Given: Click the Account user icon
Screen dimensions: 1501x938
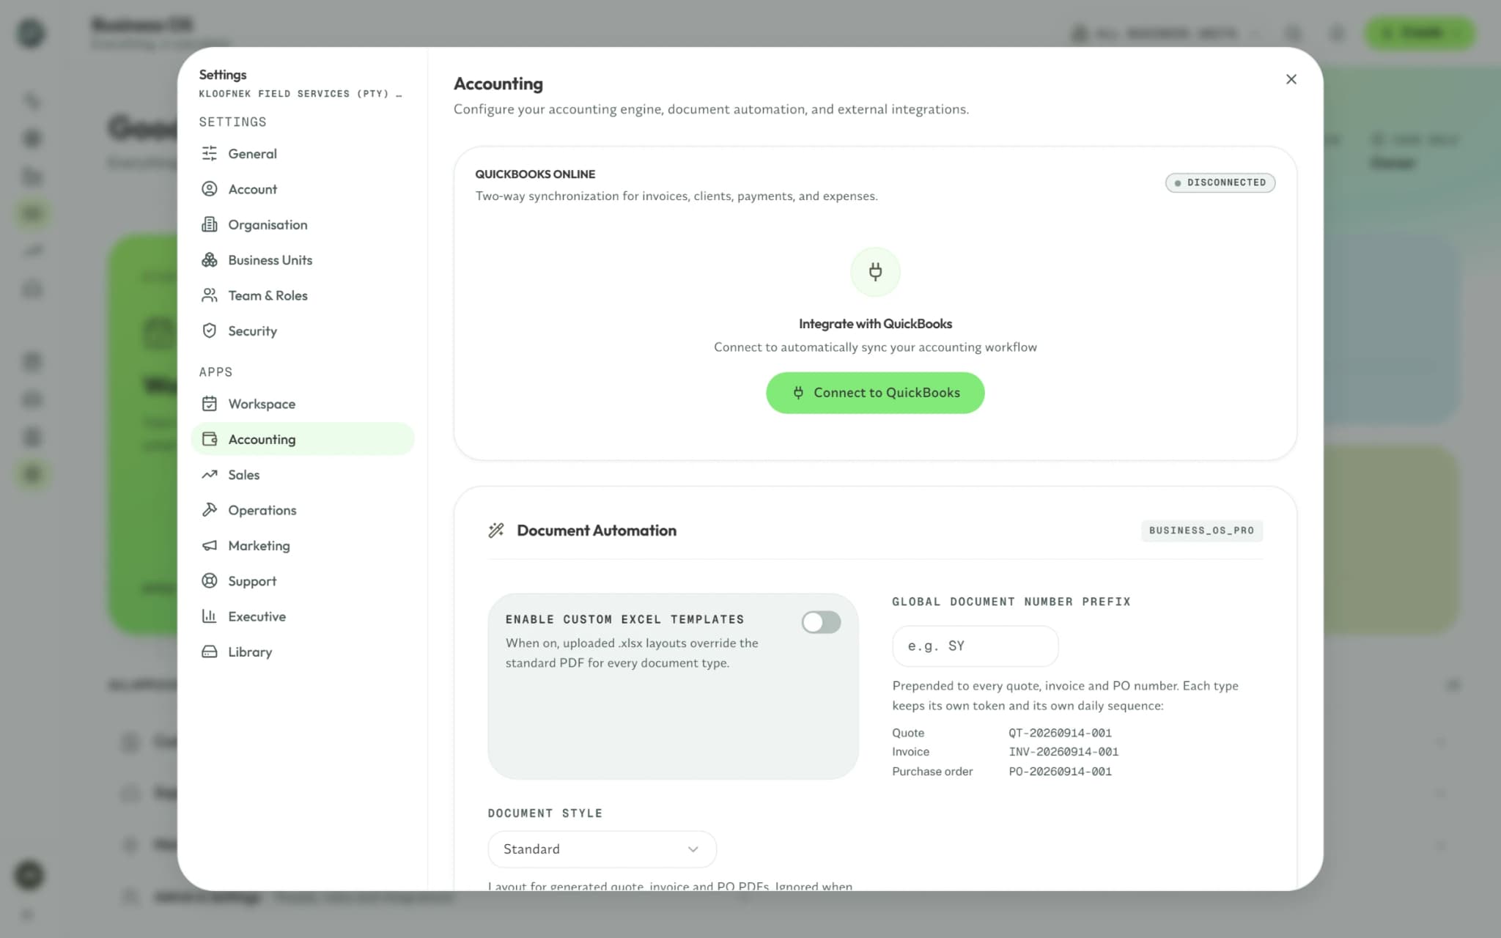Looking at the screenshot, I should pyautogui.click(x=210, y=189).
